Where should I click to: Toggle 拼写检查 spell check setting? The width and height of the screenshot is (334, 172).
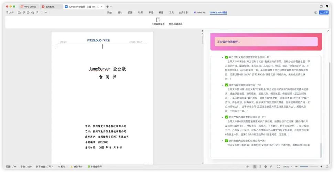pyautogui.click(x=44, y=167)
